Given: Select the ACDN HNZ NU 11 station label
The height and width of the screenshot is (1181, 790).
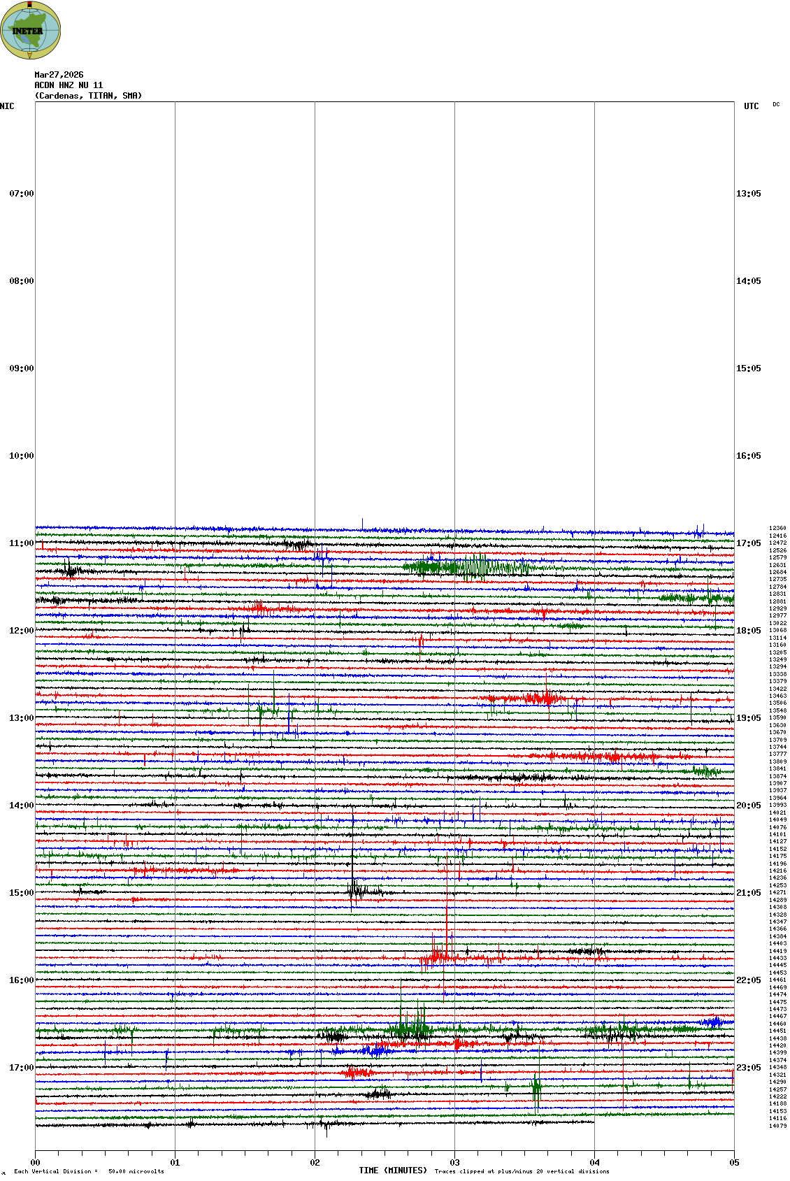Looking at the screenshot, I should click(x=69, y=85).
